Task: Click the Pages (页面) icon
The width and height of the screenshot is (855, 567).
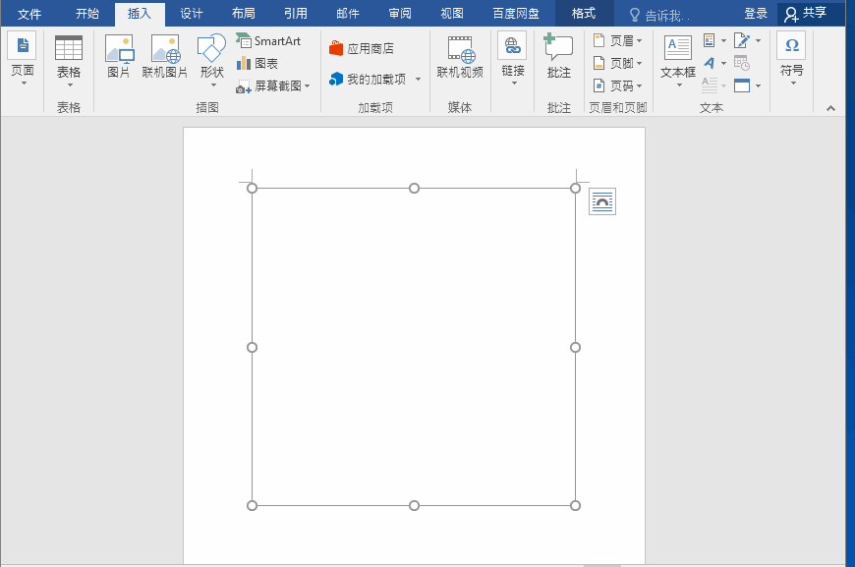Action: 23,46
